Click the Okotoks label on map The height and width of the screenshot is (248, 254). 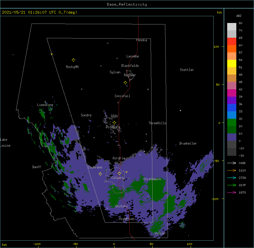pyautogui.click(x=121, y=206)
